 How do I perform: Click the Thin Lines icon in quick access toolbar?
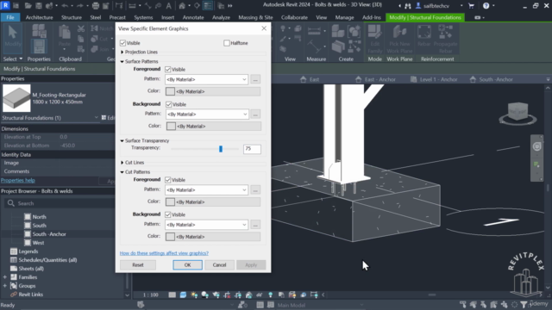[208, 6]
